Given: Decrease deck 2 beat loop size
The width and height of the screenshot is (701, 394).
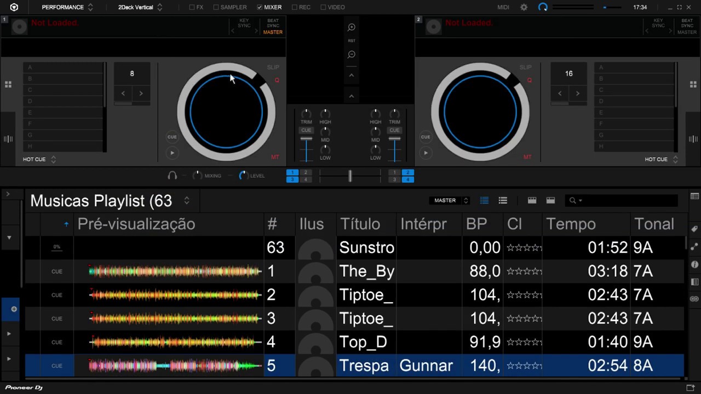Looking at the screenshot, I should point(560,94).
